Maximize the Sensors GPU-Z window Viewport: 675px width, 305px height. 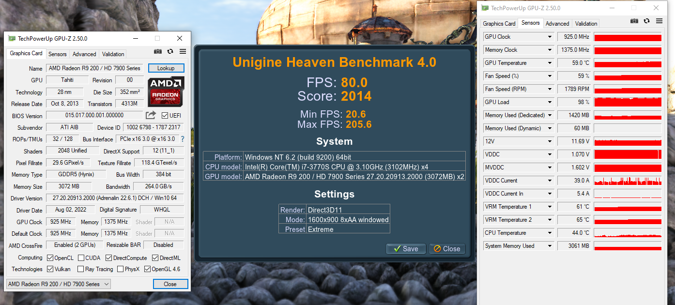point(634,8)
